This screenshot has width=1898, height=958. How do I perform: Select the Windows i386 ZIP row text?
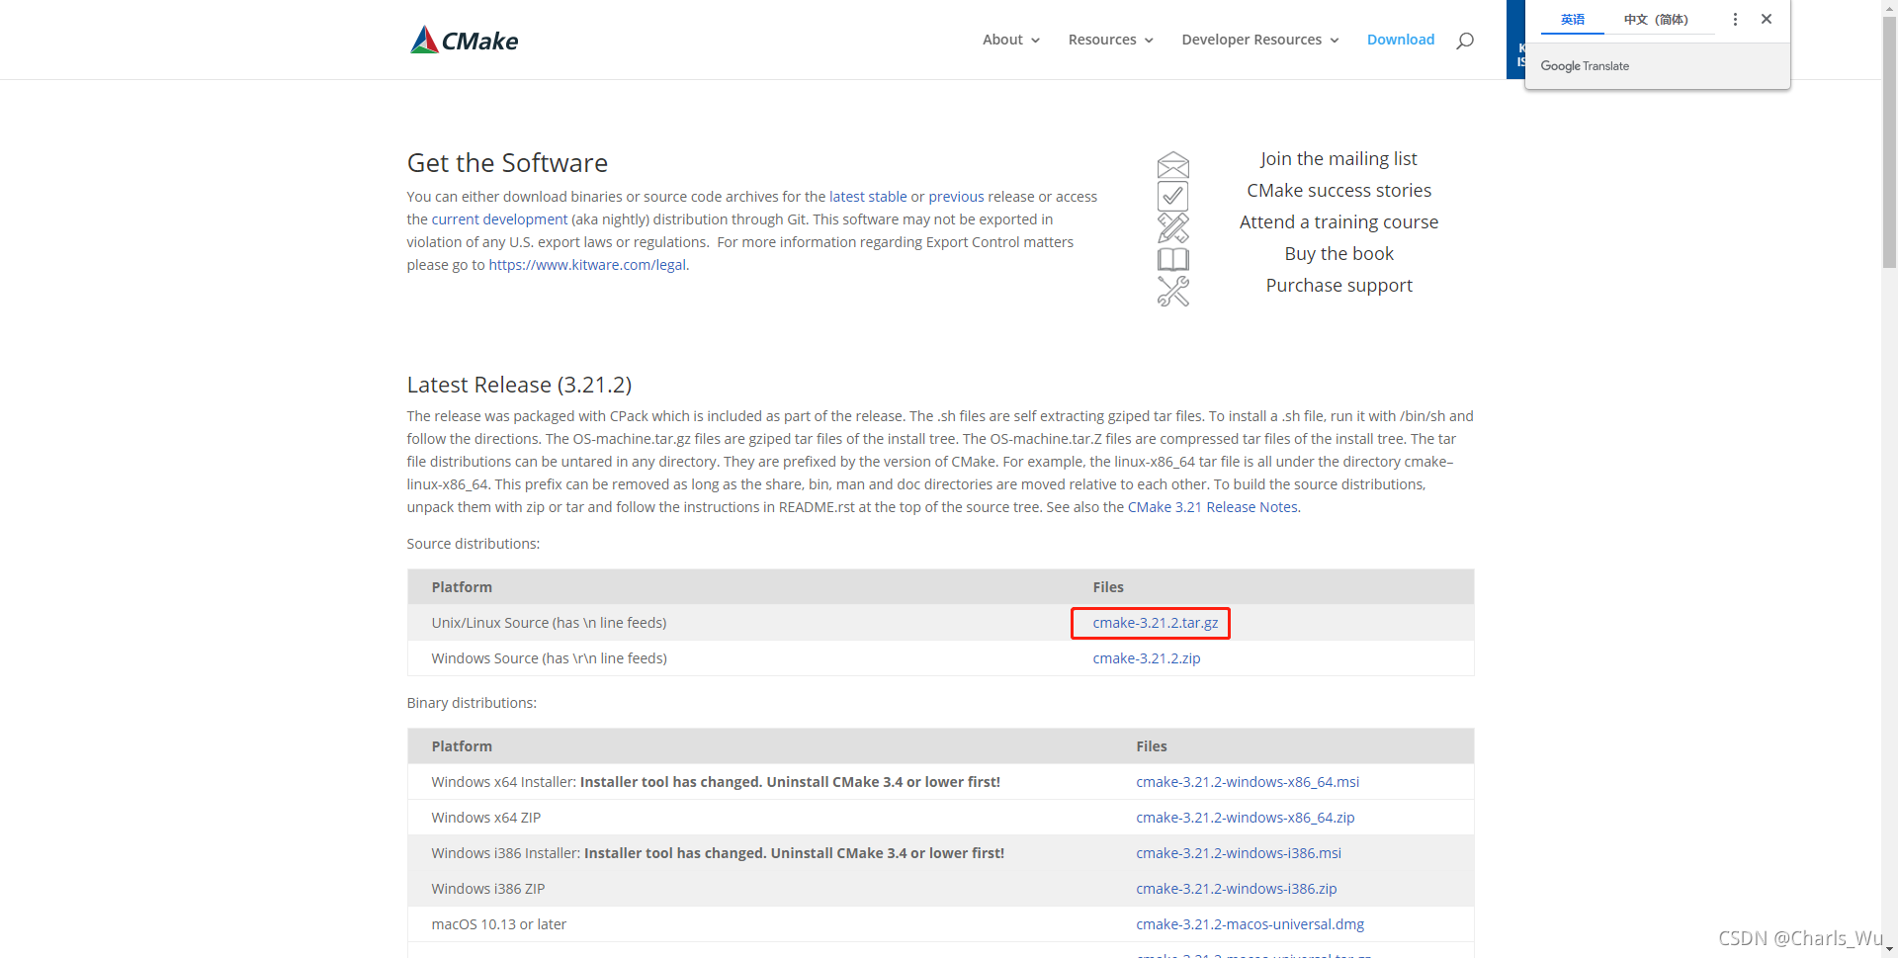point(488,889)
